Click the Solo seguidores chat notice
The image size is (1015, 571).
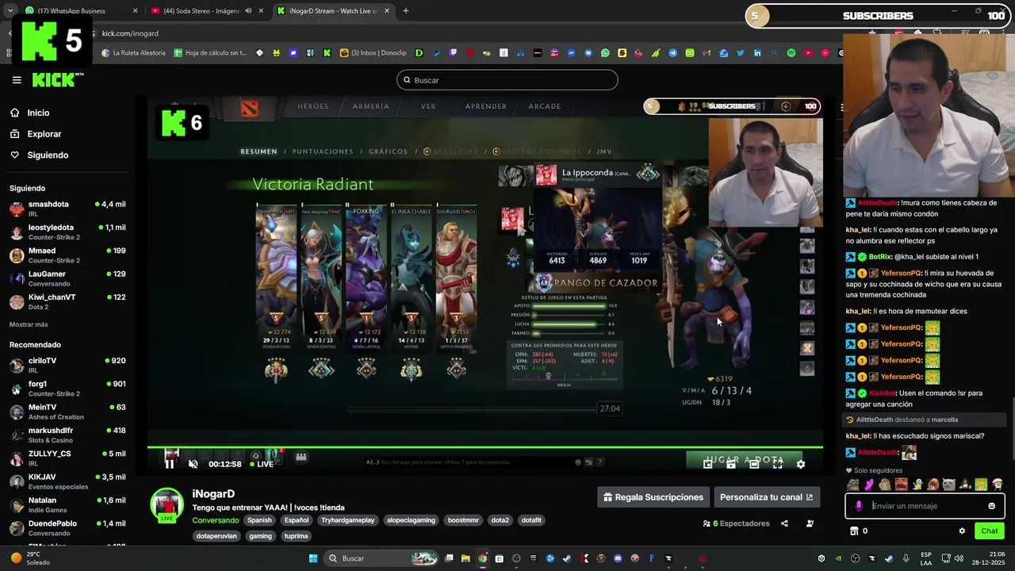[x=875, y=470]
